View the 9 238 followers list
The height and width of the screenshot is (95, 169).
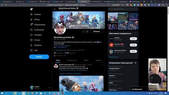pos(70,53)
